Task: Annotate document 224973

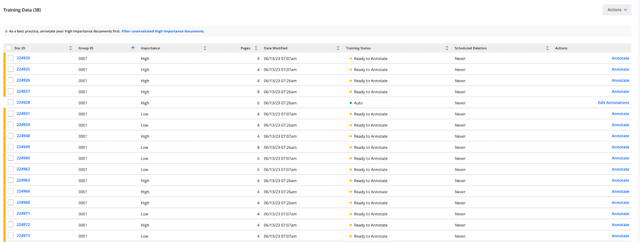Action: pos(620,236)
